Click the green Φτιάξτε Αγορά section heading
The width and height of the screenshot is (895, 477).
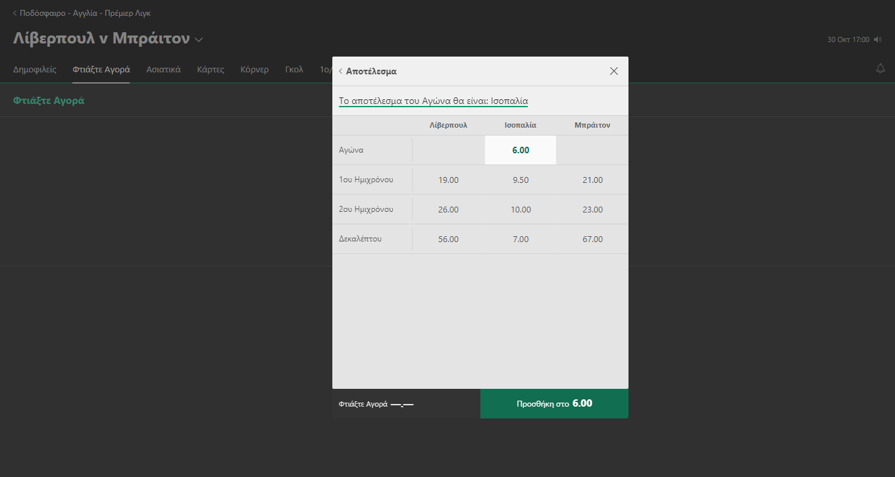click(x=49, y=101)
